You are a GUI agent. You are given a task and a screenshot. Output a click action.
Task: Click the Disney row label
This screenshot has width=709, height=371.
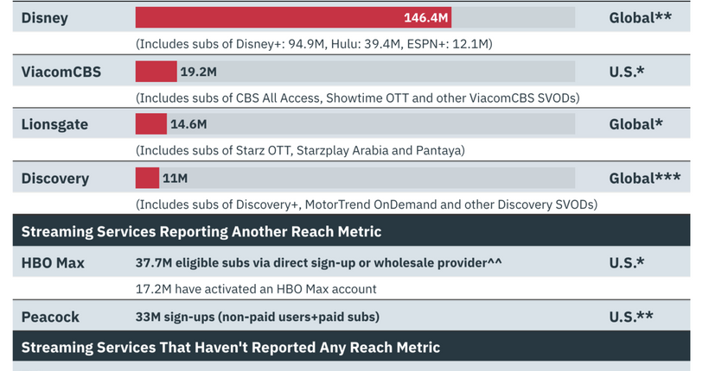44,18
